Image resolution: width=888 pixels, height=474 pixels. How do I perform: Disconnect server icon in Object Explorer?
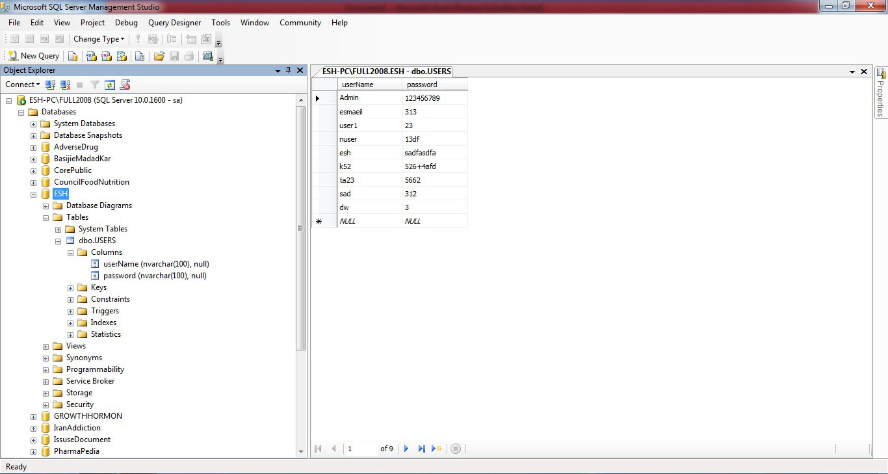65,85
